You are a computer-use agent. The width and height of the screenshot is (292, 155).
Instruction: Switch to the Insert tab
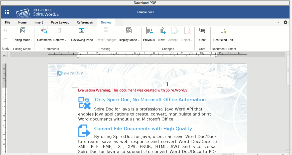click(x=39, y=22)
